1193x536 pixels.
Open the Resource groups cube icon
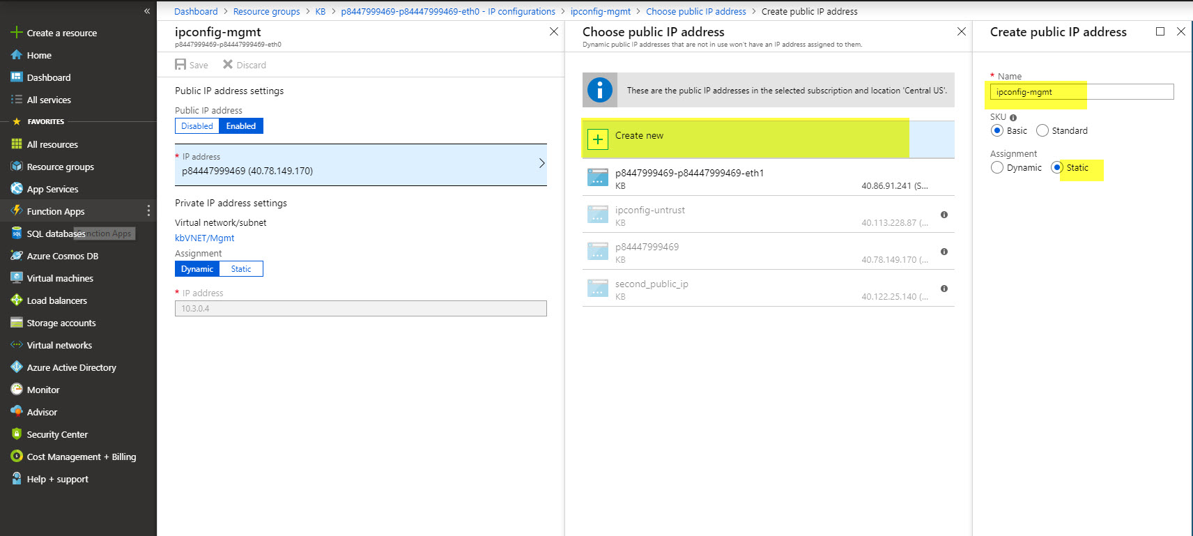coord(17,167)
